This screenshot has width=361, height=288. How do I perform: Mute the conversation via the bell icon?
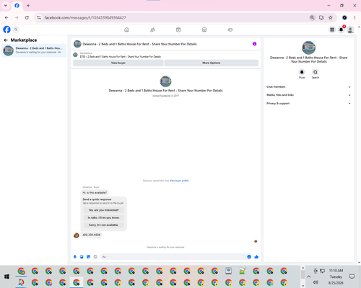click(x=302, y=72)
